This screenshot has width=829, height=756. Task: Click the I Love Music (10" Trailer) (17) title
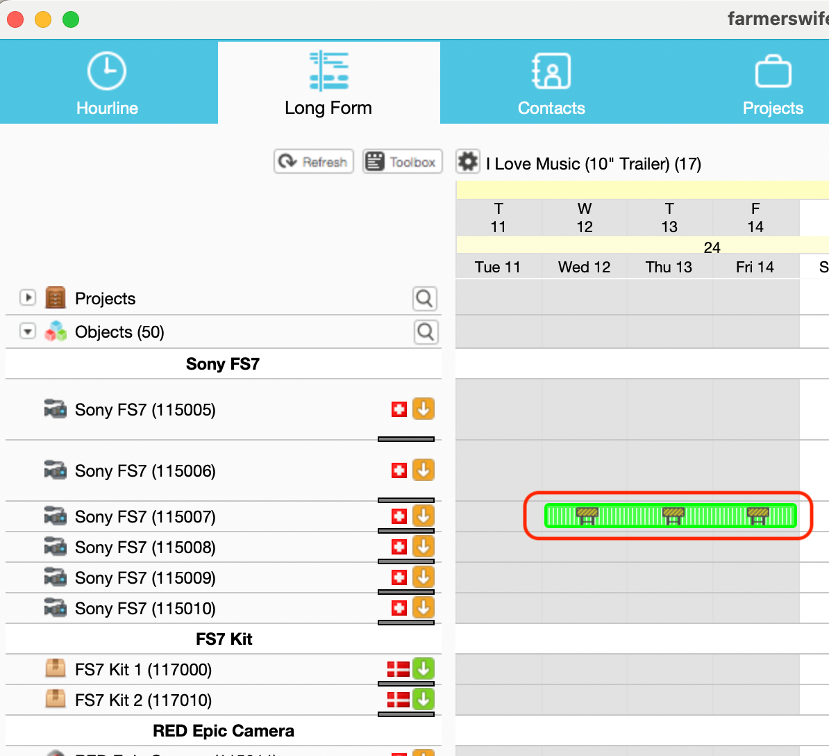point(593,163)
